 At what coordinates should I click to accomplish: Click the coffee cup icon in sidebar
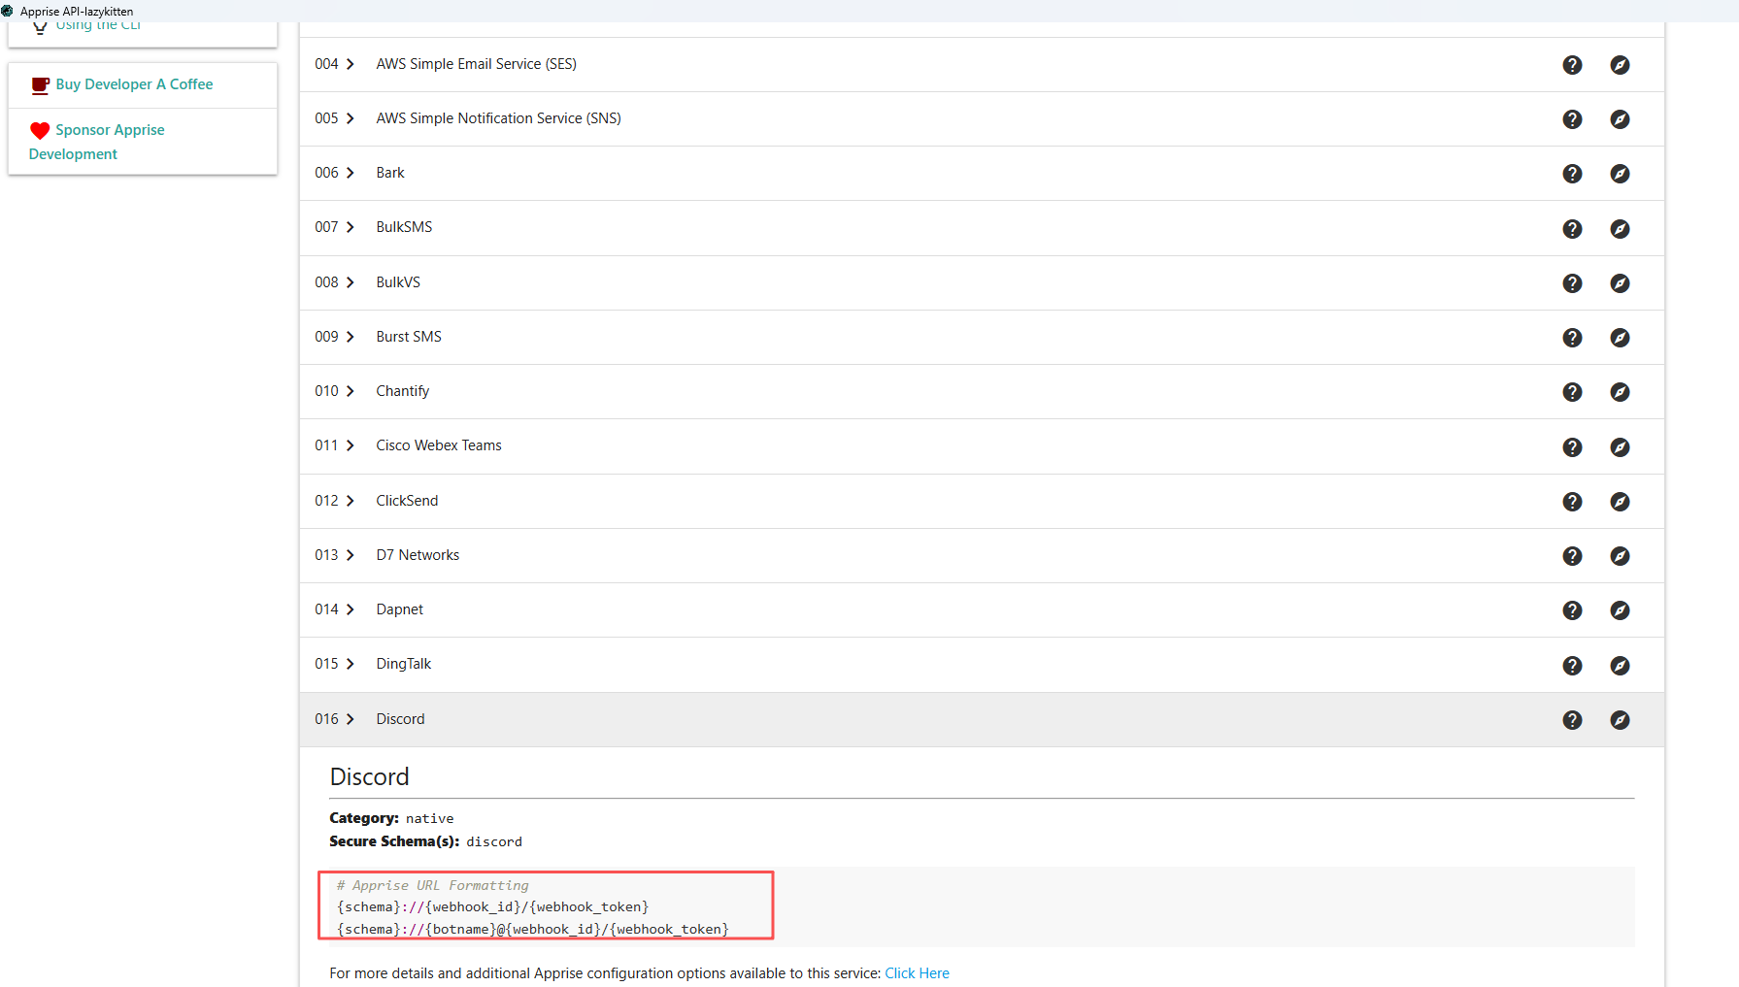pos(40,85)
